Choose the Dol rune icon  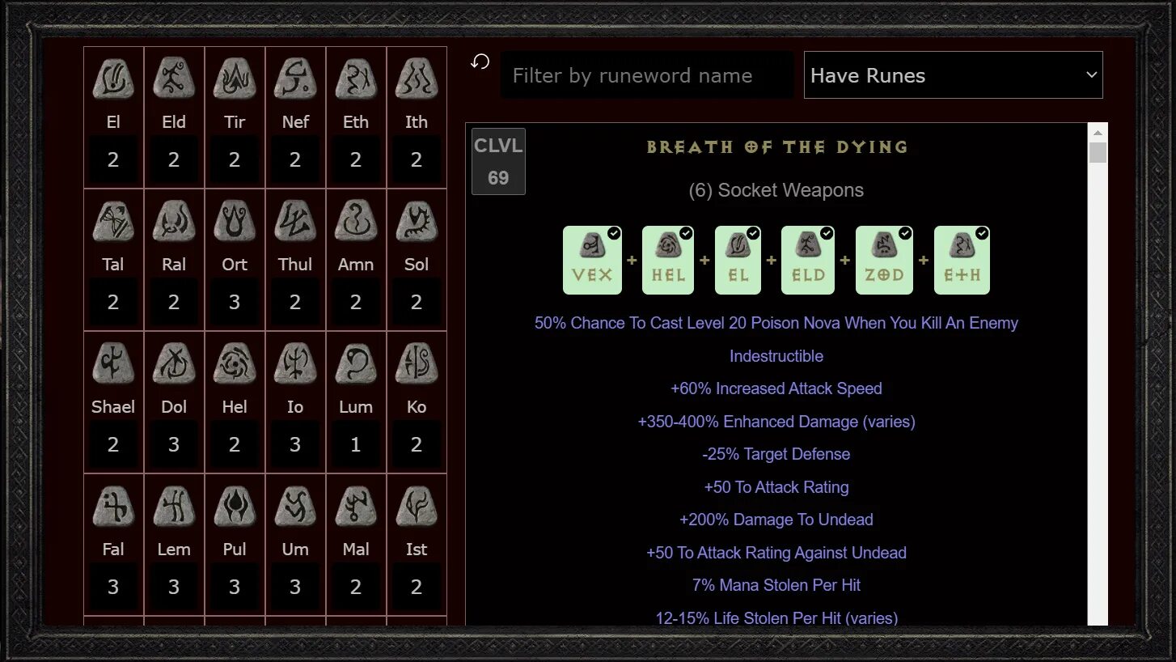pyautogui.click(x=174, y=364)
